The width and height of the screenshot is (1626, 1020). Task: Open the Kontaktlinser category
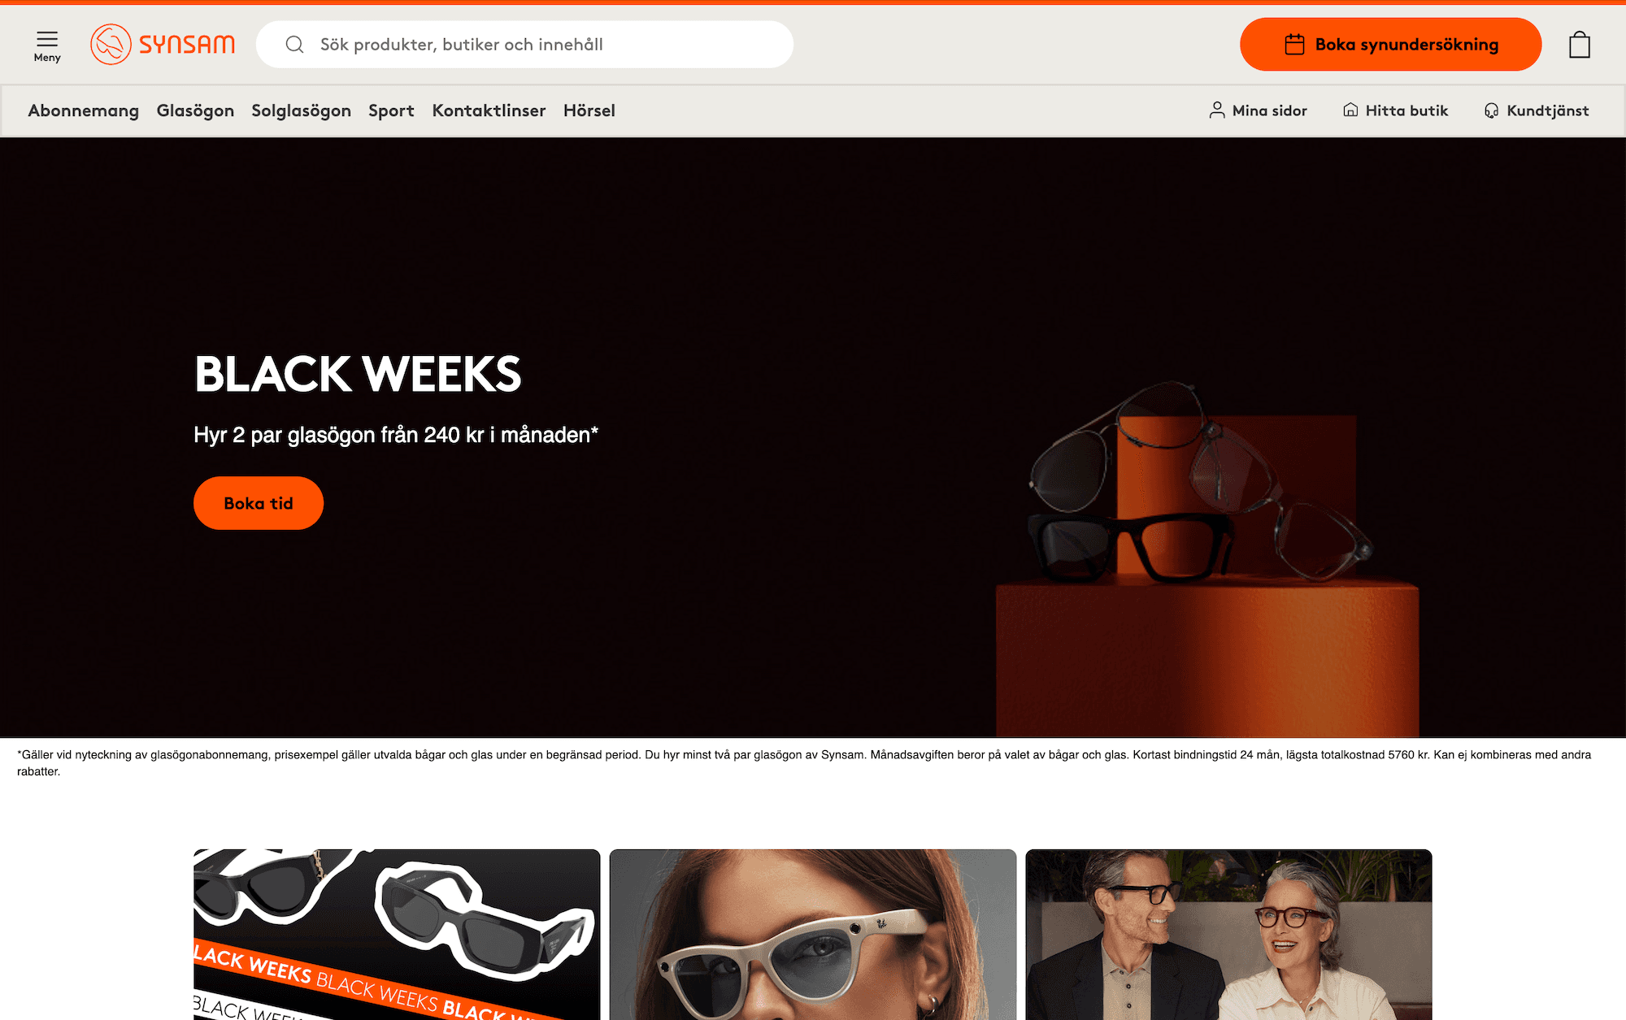coord(489,111)
